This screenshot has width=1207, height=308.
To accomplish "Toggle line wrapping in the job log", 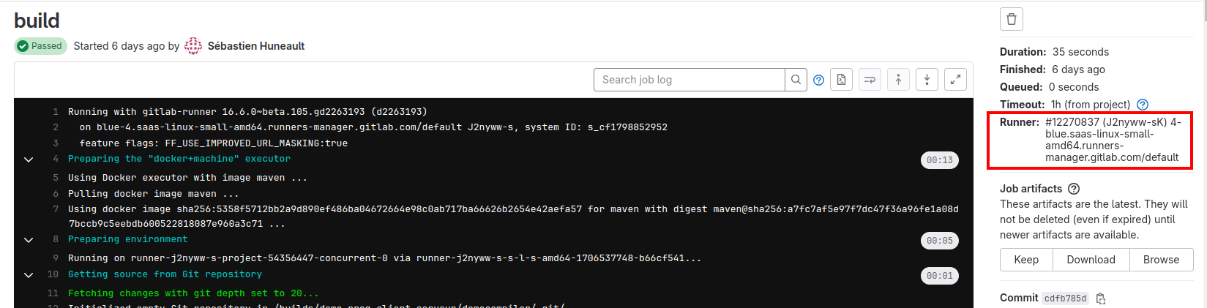I will pyautogui.click(x=870, y=80).
